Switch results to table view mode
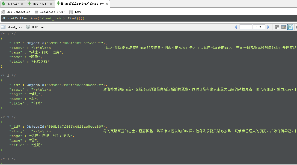 pos(283,27)
